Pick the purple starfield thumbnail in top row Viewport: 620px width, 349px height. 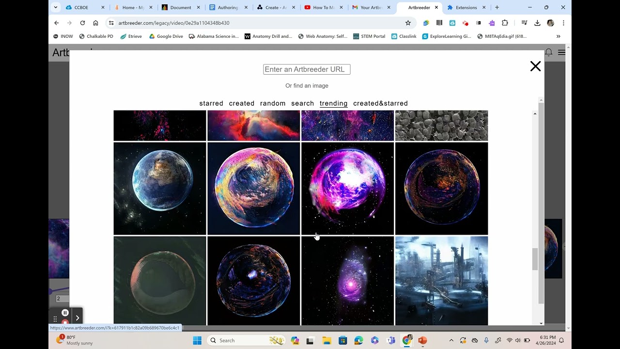coord(348,126)
